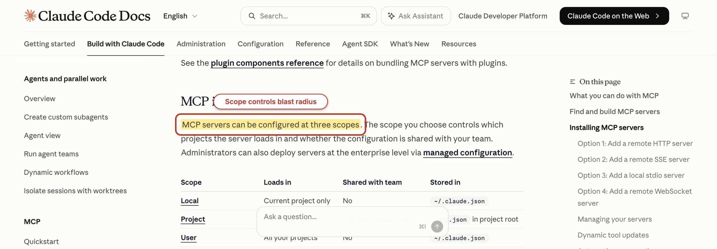
Task: Jump to Option 1: Add a remote HTTP server
Action: 635,144
